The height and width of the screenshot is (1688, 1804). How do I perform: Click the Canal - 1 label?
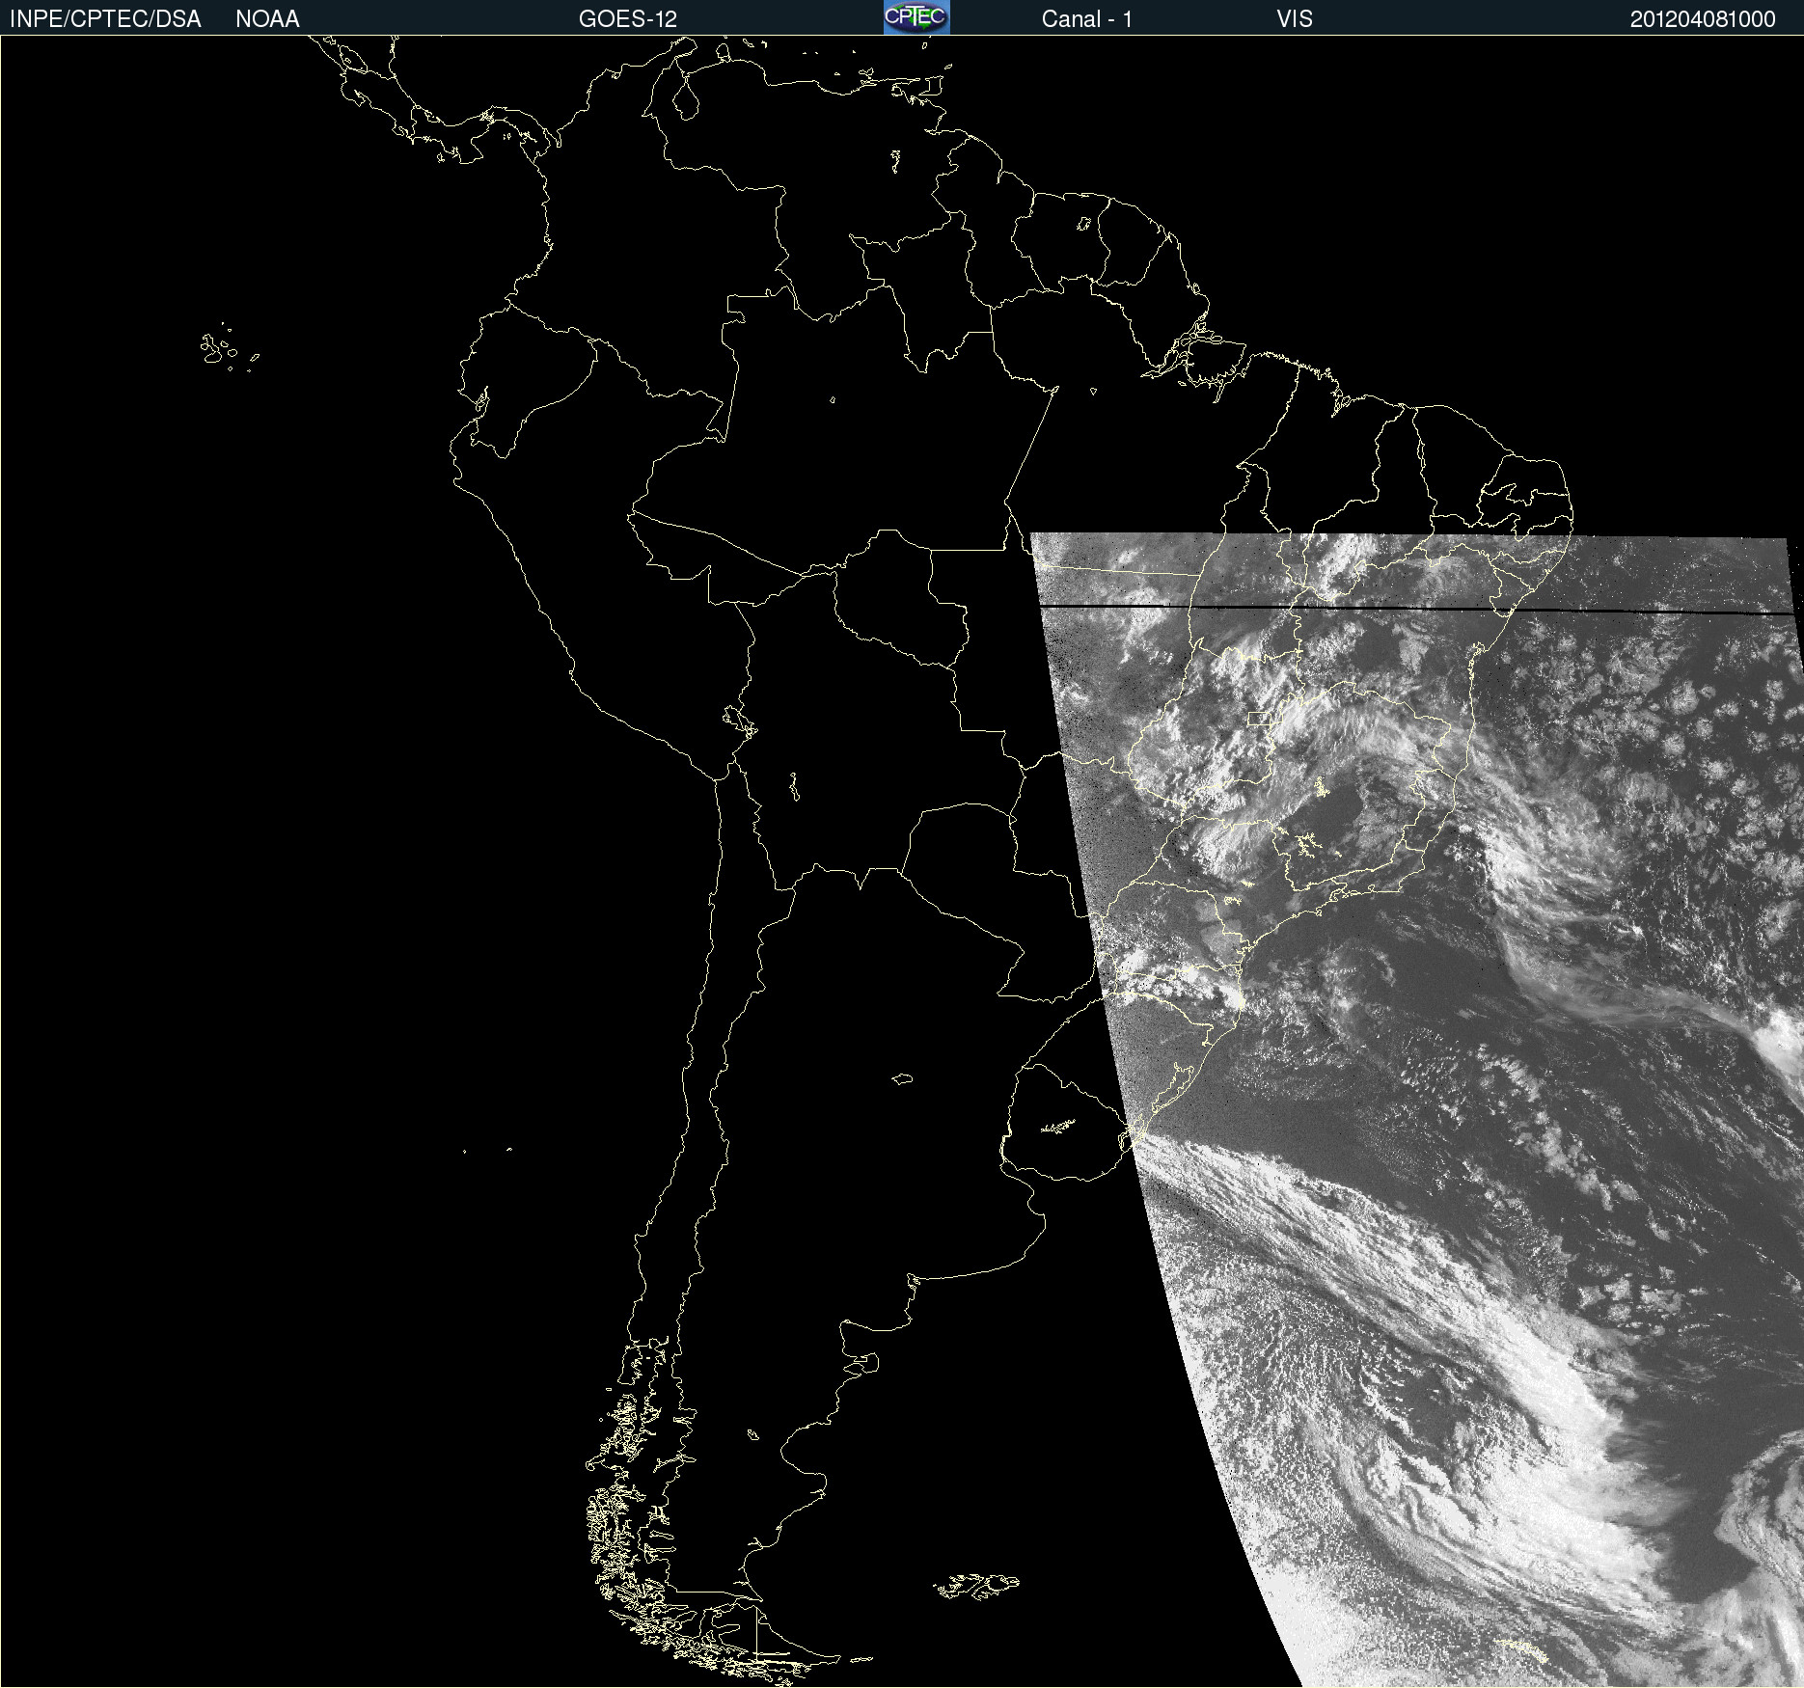(1086, 19)
